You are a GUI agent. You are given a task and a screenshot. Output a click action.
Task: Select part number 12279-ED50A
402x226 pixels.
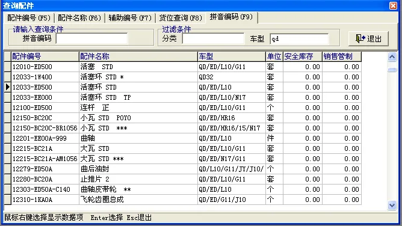32,169
